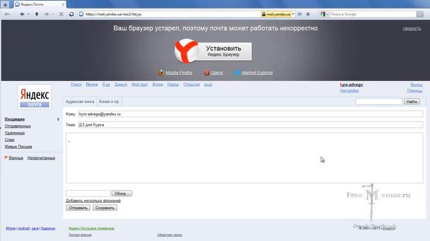
Task: Click inside the message body text area
Action: pos(245,158)
